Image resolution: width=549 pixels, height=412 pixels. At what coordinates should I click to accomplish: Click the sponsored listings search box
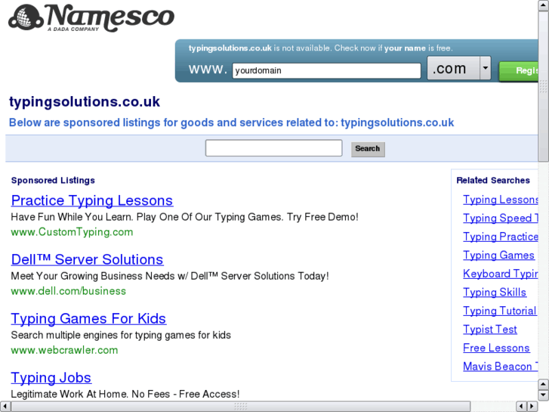point(274,148)
